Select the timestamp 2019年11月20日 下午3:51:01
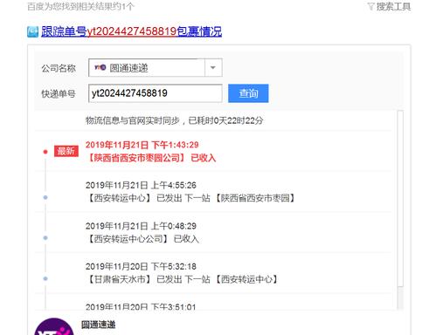This screenshot has height=335, width=436. coord(141,307)
